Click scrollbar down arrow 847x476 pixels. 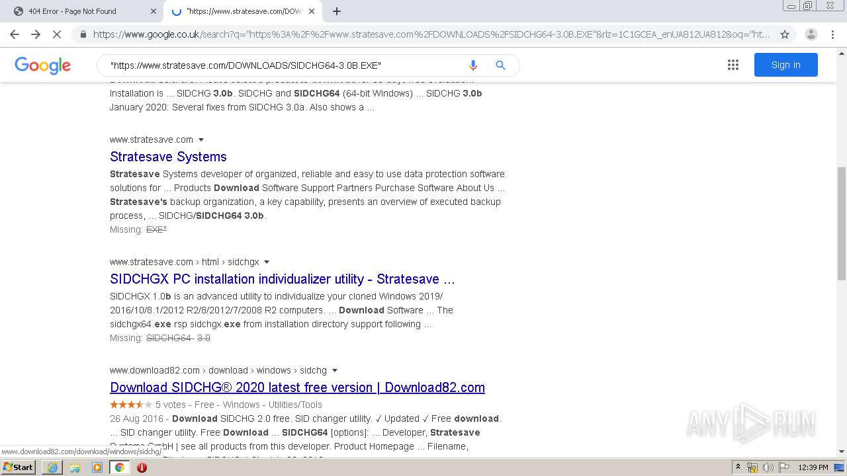(841, 452)
